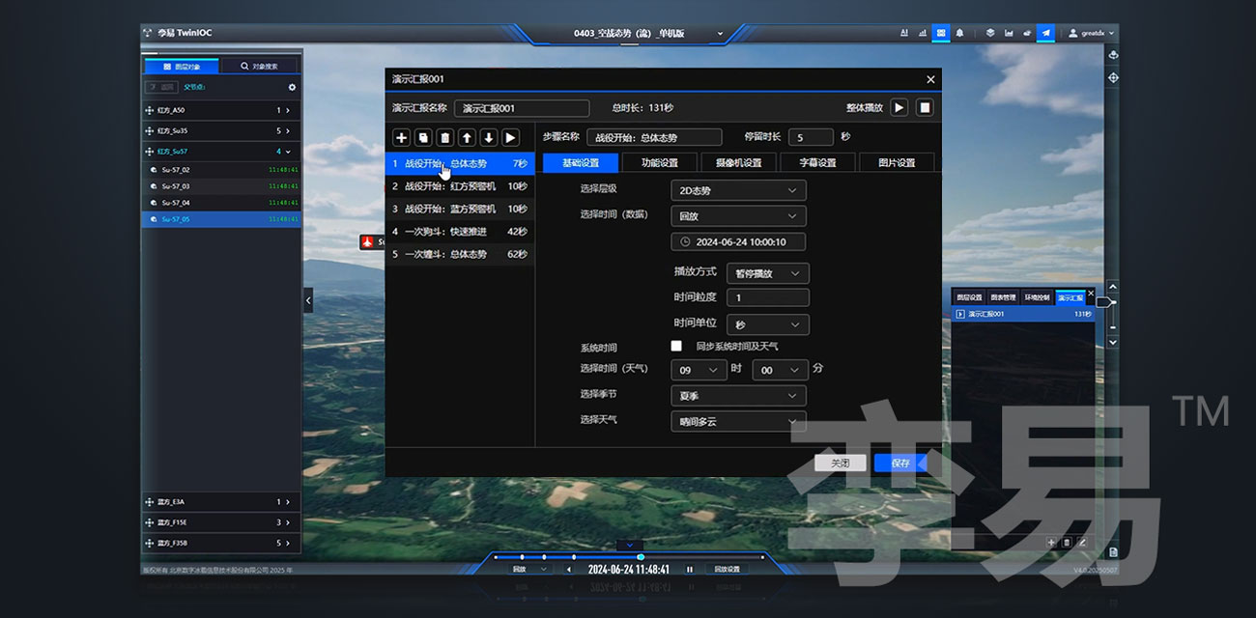Image resolution: width=1256 pixels, height=618 pixels.
Task: Click the 关闭 close button
Action: 840,463
